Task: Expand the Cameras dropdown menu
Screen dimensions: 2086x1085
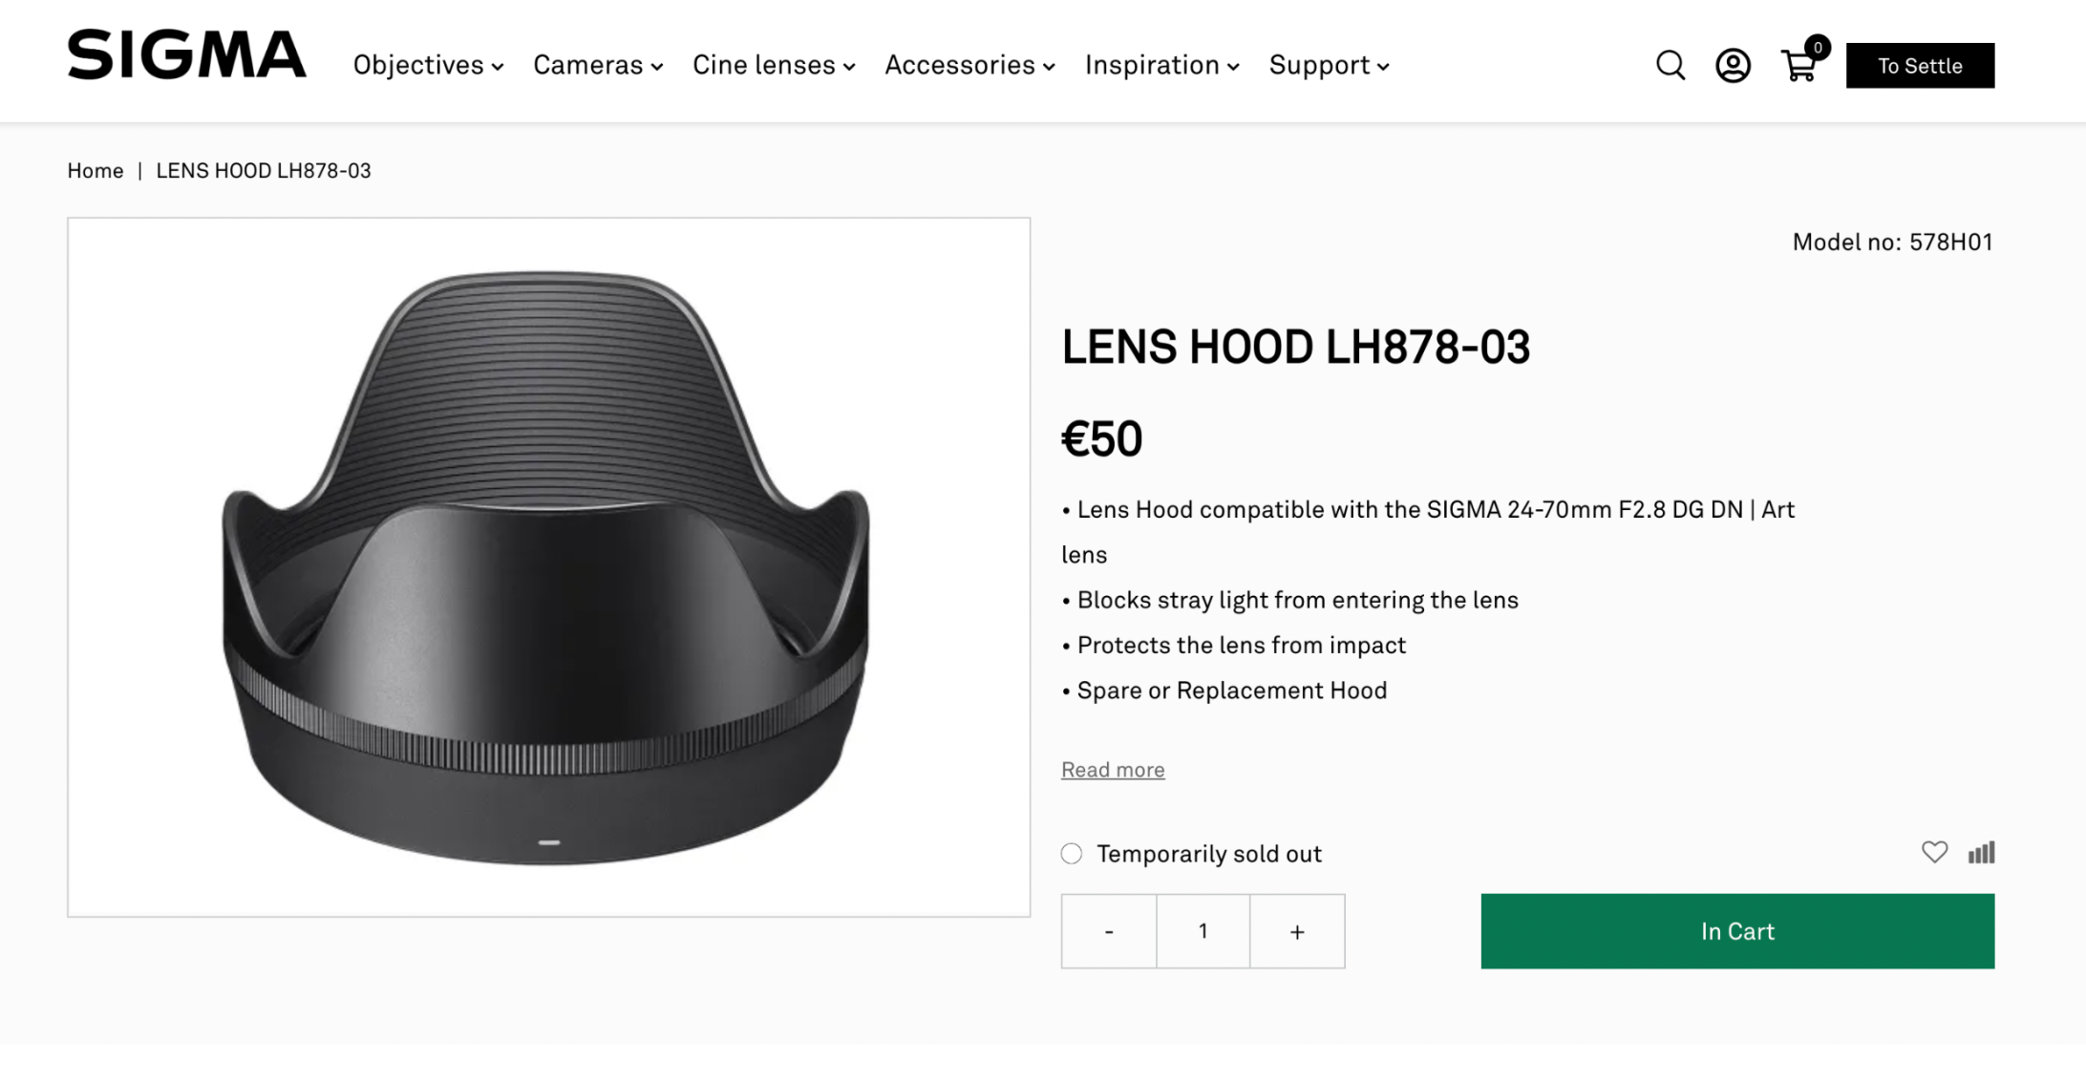Action: point(598,66)
